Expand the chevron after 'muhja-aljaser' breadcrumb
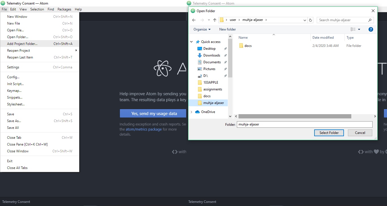387x206 pixels. [x=266, y=20]
